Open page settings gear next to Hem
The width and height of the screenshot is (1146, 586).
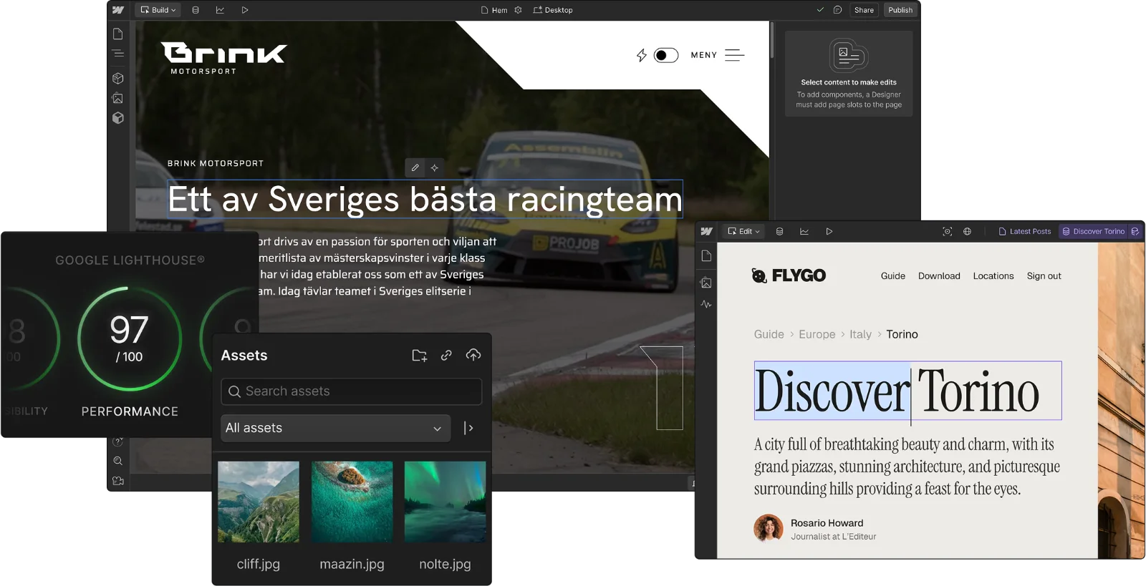click(x=518, y=10)
